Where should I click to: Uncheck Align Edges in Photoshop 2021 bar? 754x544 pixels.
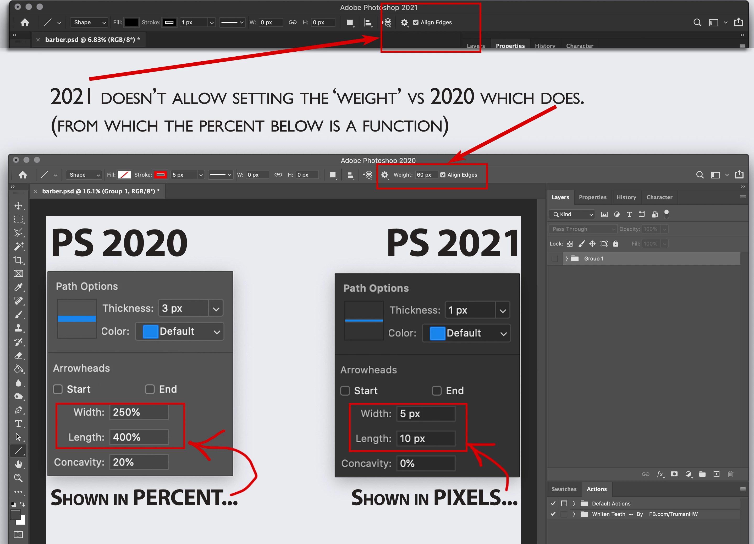(416, 23)
